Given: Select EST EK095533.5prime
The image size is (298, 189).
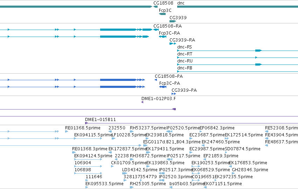Looking at the screenshot, I should click(104, 184).
